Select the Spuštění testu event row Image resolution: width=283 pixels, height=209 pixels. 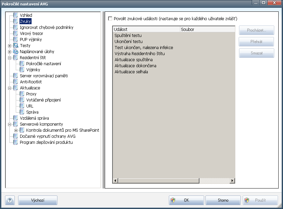point(174,35)
